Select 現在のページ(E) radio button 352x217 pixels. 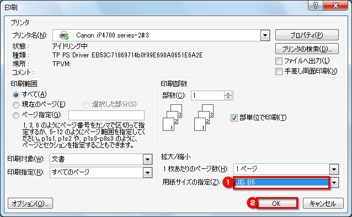click(x=16, y=105)
